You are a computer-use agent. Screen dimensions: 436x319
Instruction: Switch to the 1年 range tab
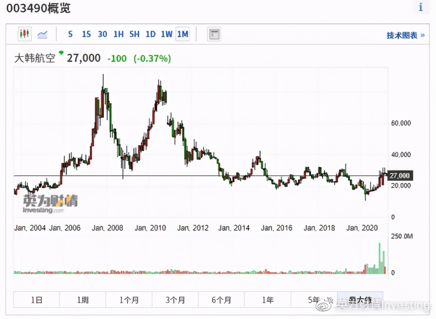pyautogui.click(x=268, y=300)
